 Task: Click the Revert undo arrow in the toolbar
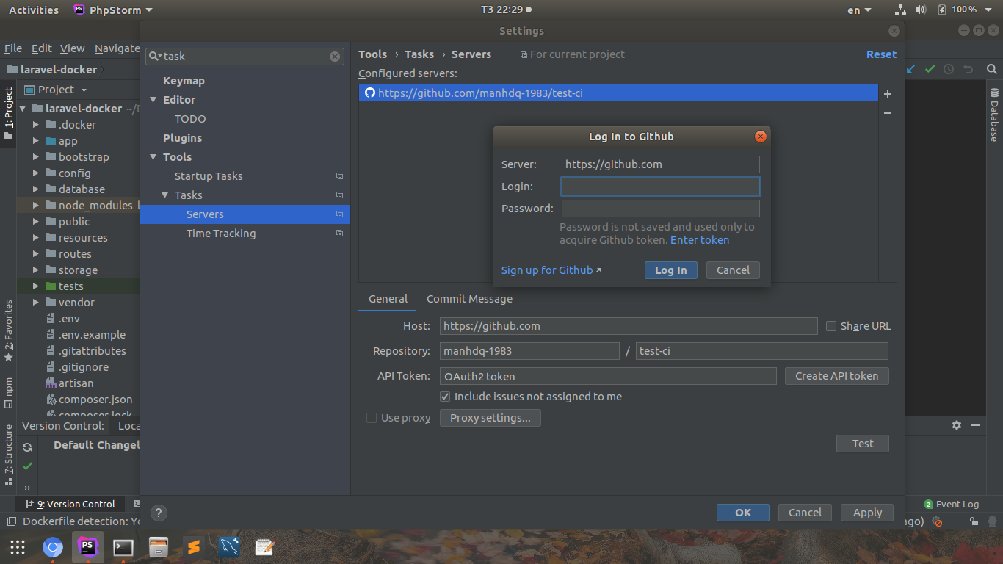click(x=968, y=69)
